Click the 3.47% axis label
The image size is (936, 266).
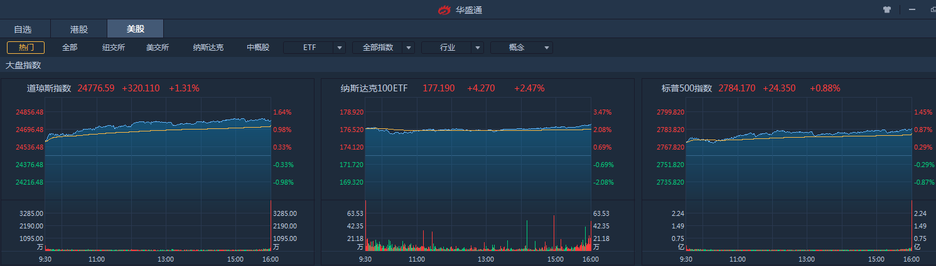tap(602, 112)
